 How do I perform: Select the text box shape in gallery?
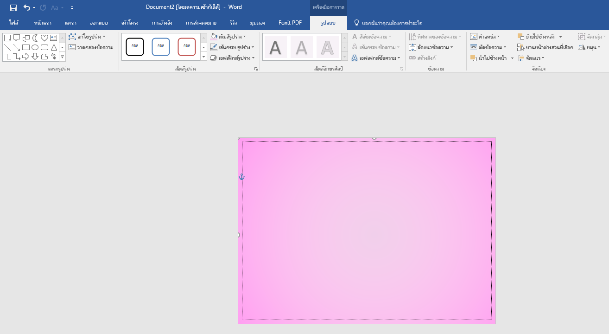[54, 38]
